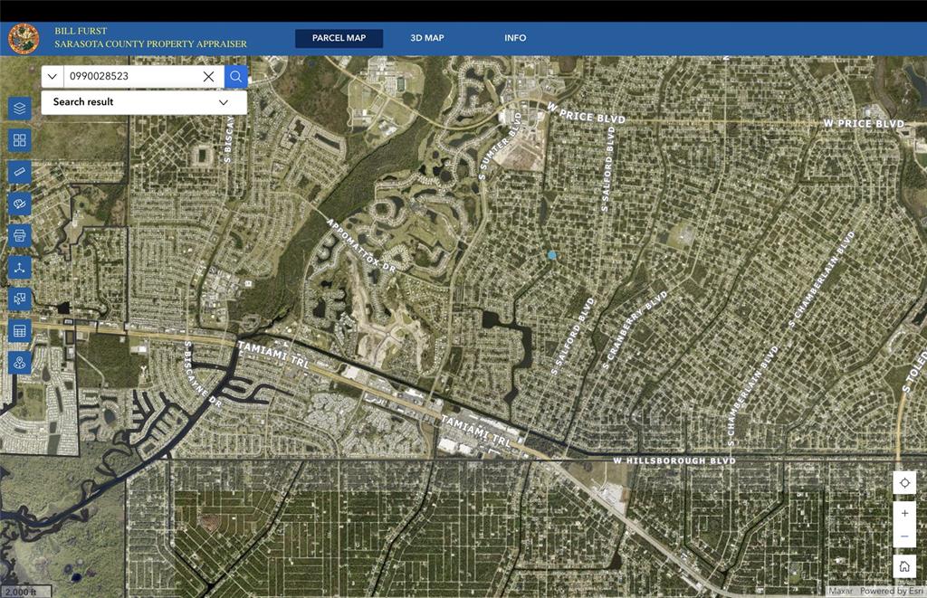Clear the parcel search field
This screenshot has height=598, width=927.
pos(208,77)
